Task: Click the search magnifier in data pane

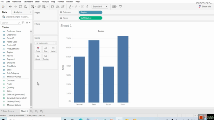Action: (19, 23)
